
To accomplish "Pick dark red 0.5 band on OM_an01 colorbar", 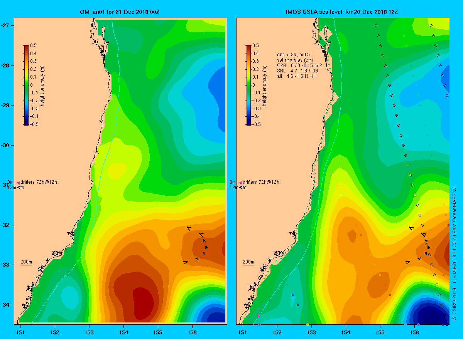I will point(26,47).
